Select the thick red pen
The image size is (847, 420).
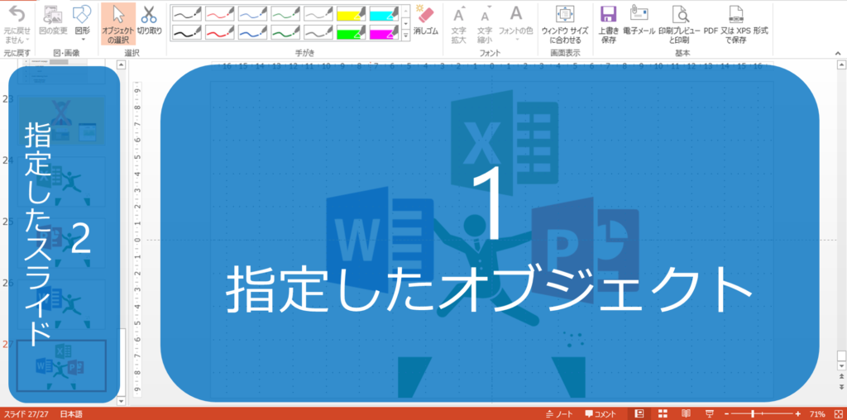point(218,32)
